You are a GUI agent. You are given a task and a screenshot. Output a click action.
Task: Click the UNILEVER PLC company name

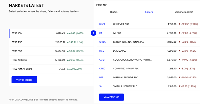pos(121,24)
